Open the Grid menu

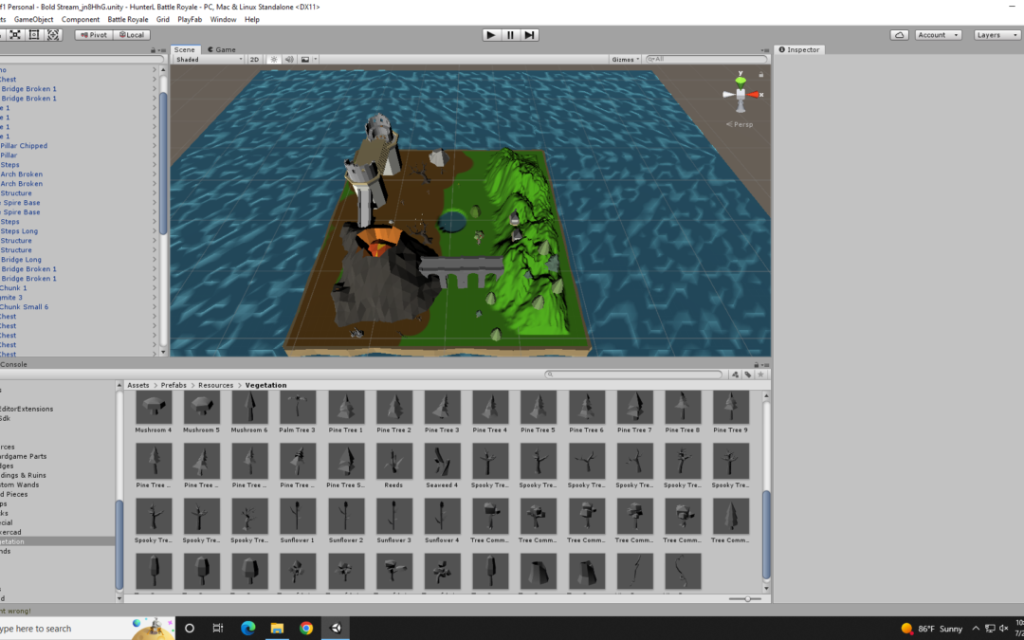(x=163, y=20)
